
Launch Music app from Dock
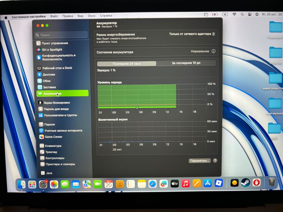point(186,184)
